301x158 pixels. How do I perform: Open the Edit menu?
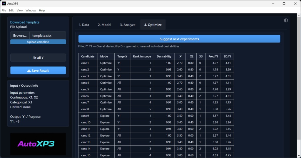(x=11, y=10)
